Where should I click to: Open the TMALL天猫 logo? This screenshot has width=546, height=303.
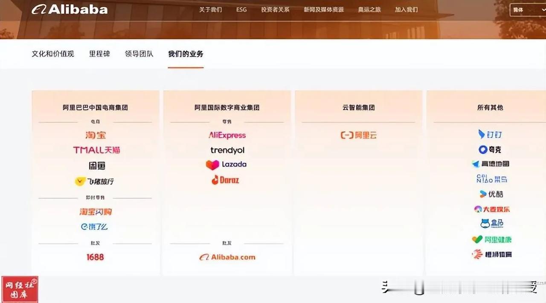pos(96,150)
